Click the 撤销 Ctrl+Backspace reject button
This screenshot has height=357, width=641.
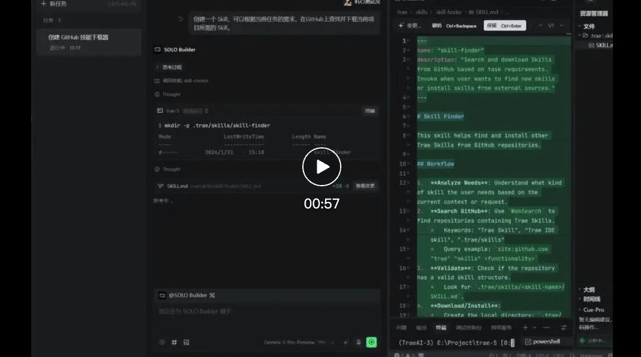click(454, 25)
